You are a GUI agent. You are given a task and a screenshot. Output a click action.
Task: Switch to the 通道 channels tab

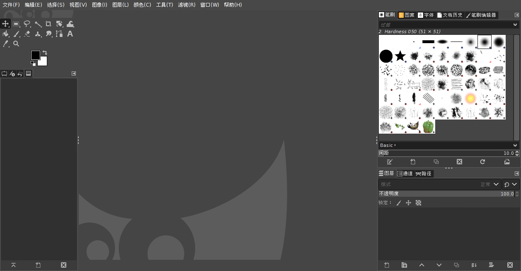point(405,173)
